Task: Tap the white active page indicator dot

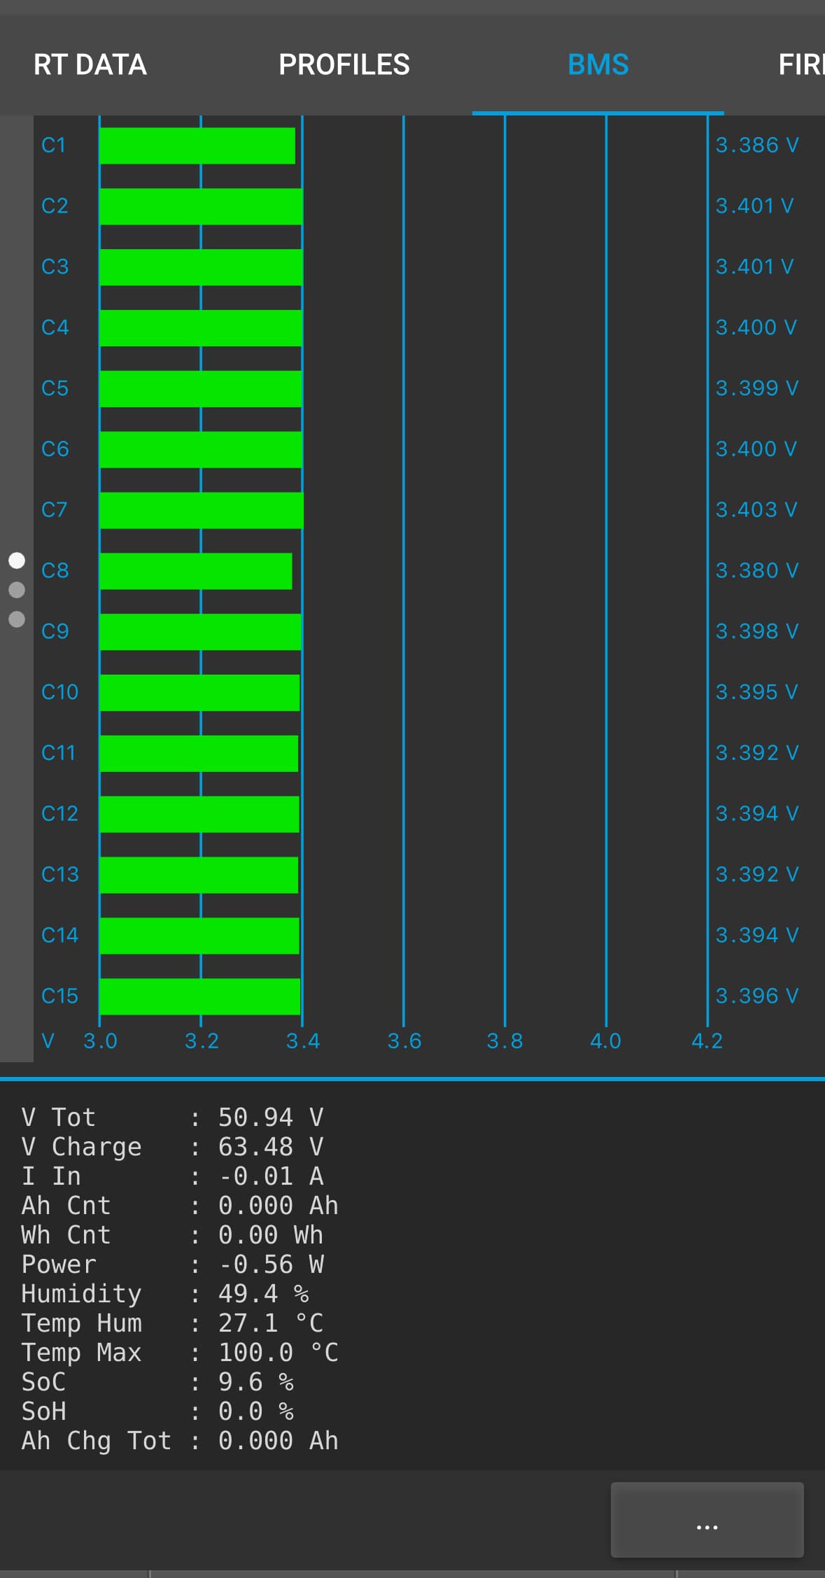Action: click(x=17, y=561)
